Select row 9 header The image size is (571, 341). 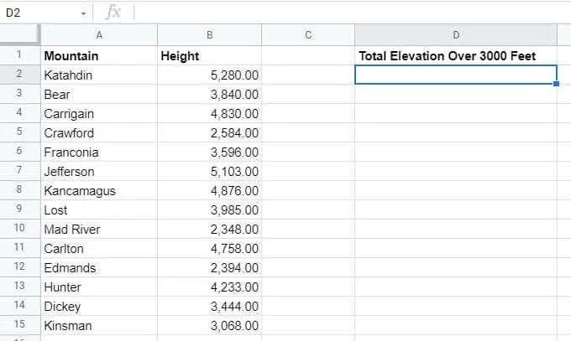[19, 209]
